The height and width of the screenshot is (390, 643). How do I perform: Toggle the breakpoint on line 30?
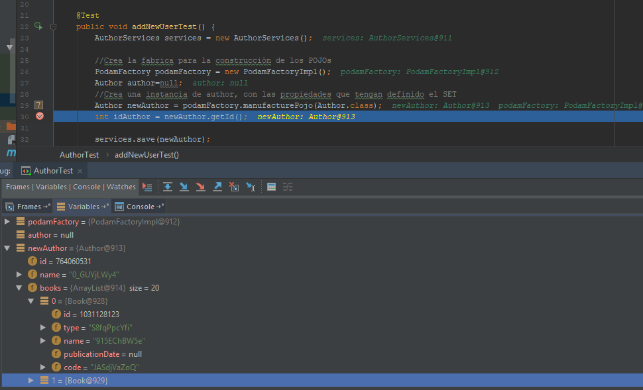(x=39, y=116)
